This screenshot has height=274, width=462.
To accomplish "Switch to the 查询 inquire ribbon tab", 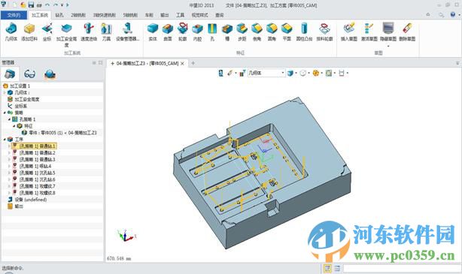I will point(219,15).
